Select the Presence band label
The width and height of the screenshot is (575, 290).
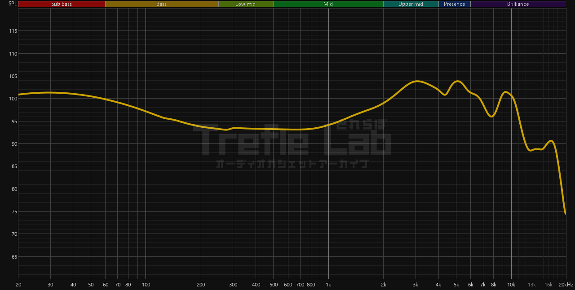click(455, 4)
